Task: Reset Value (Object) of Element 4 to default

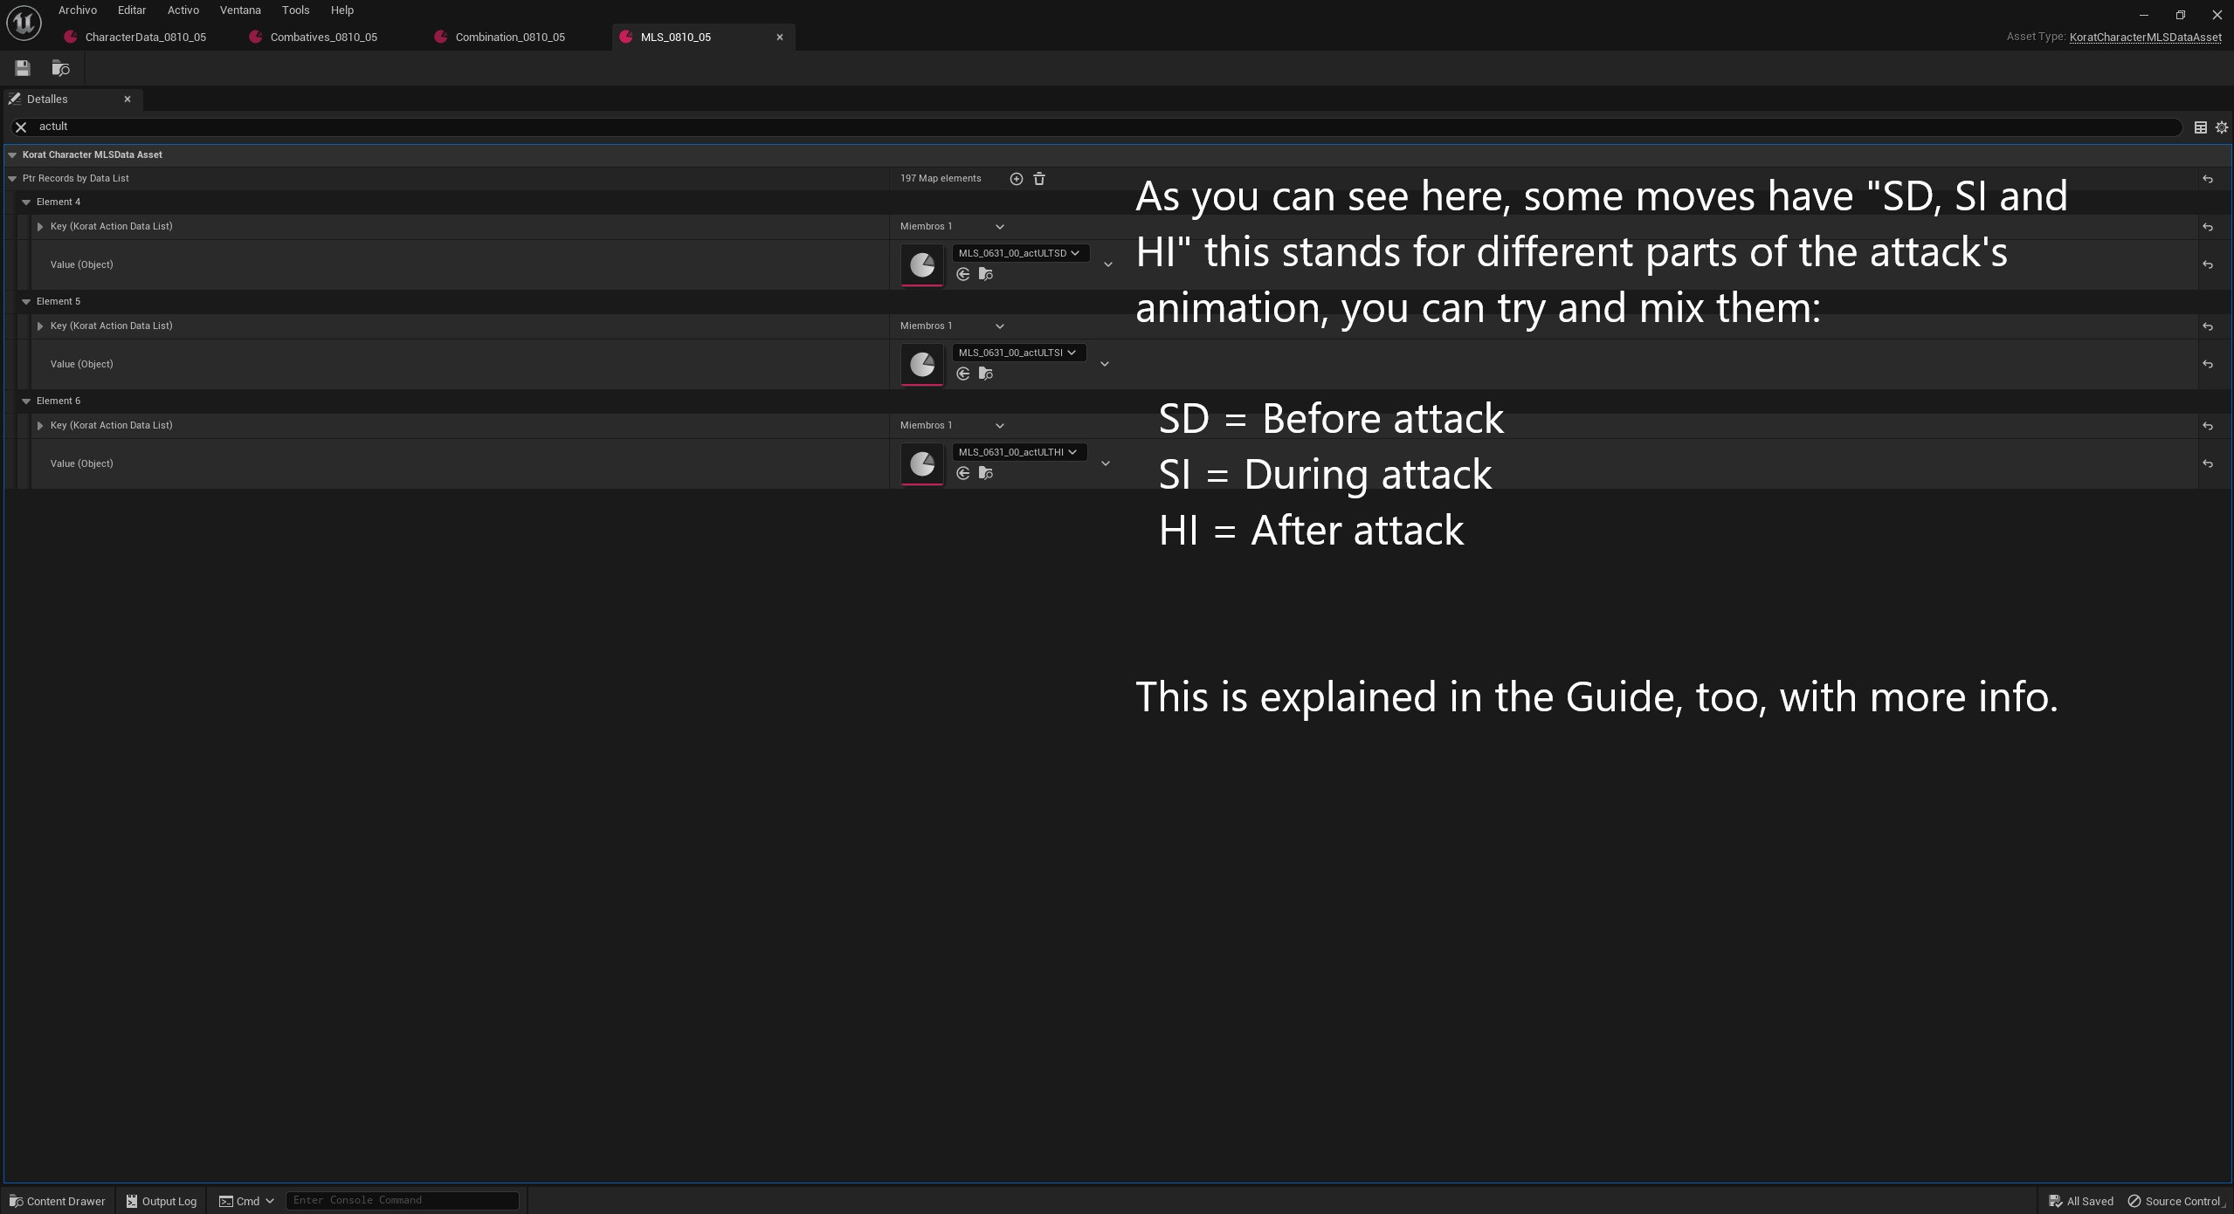Action: click(2208, 264)
